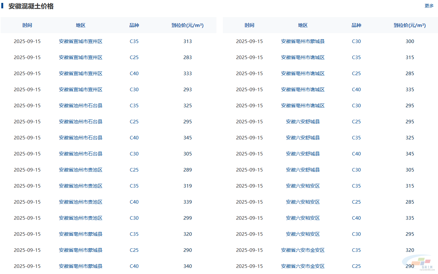
Task: Open 六安市金安区 link in the C35 row
Action: (x=303, y=250)
